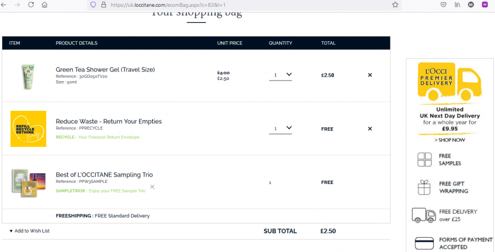This screenshot has height=252, width=495.
Task: Click the heart icon beside Add to Wish List
Action: click(11, 231)
